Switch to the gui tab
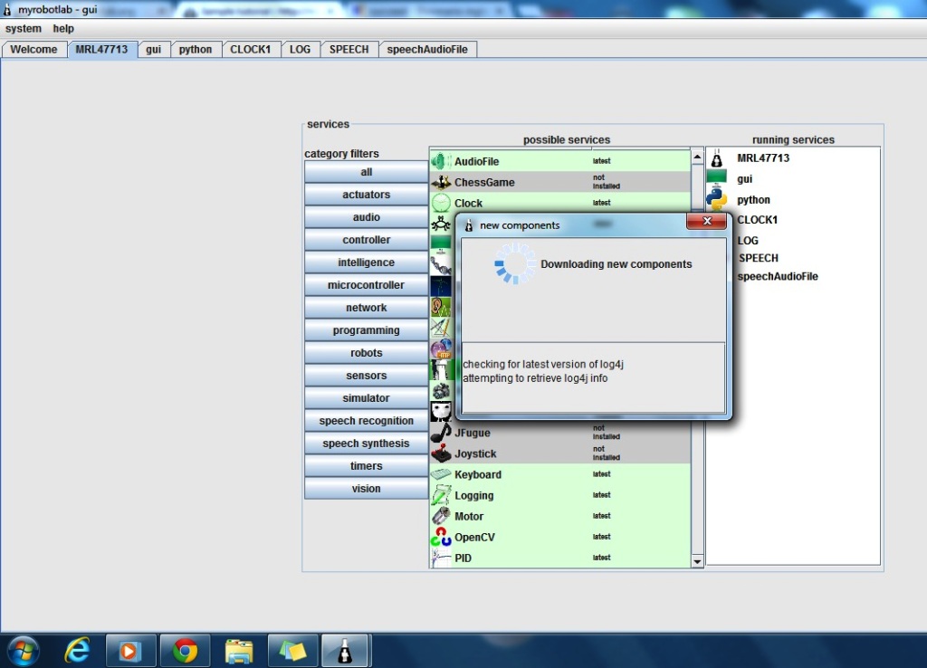This screenshot has height=668, width=927. [x=154, y=50]
